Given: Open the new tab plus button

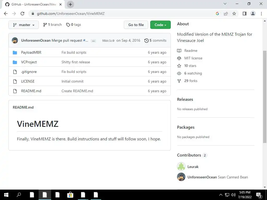Looking at the screenshot, I should click(x=70, y=4).
